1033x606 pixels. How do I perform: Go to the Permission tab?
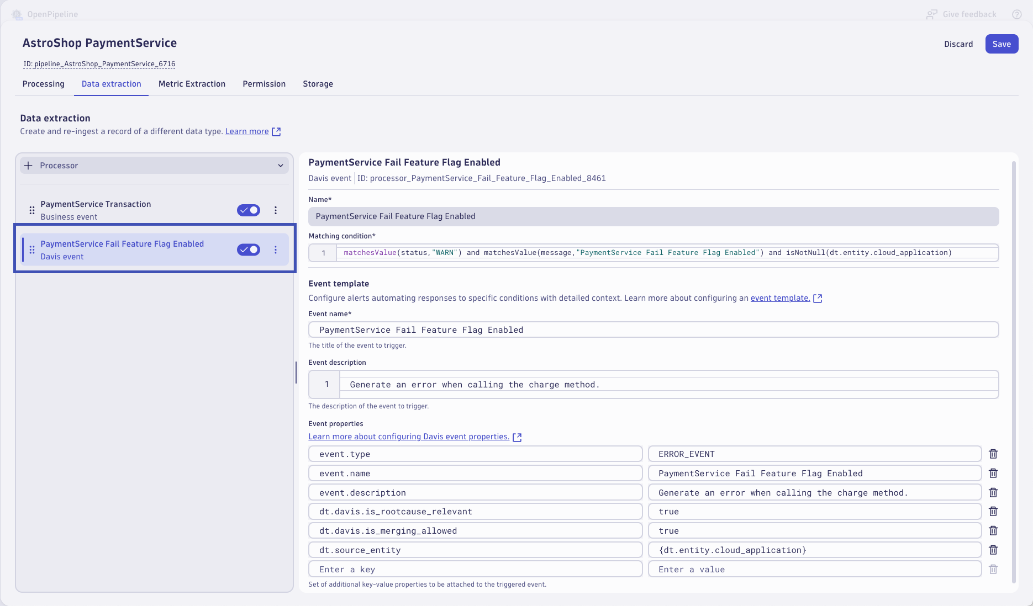[x=264, y=84]
